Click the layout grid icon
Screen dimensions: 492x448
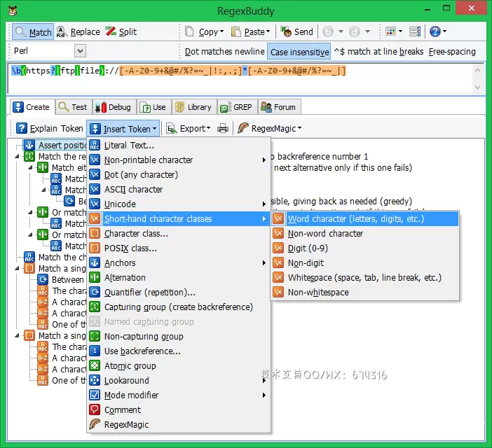[390, 31]
